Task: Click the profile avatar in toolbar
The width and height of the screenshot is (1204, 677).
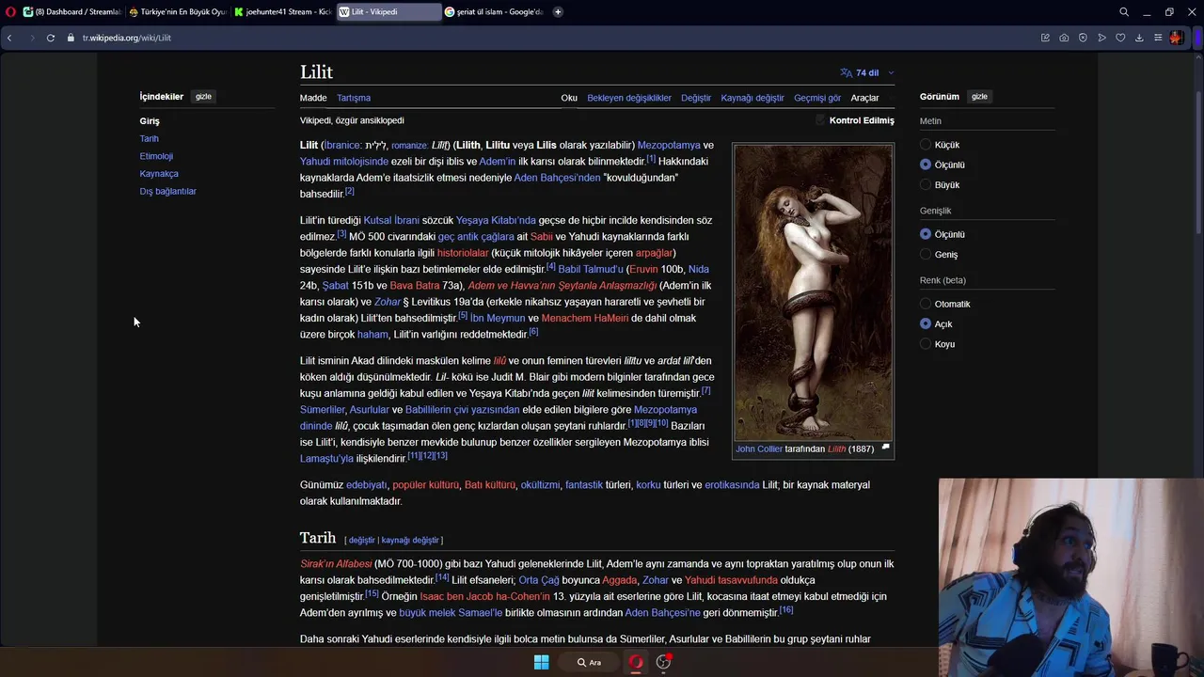Action: [x=1176, y=38]
